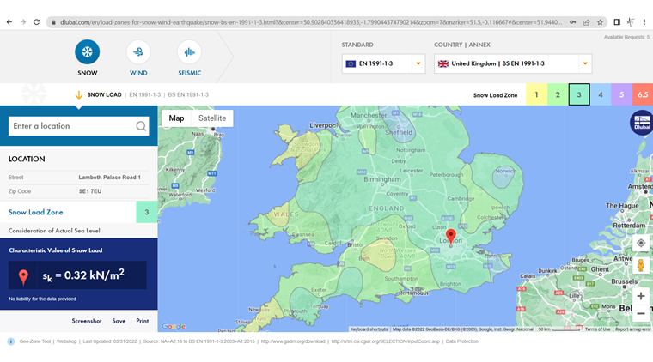
Task: Open Chrome three-dot menu
Action: (644, 22)
